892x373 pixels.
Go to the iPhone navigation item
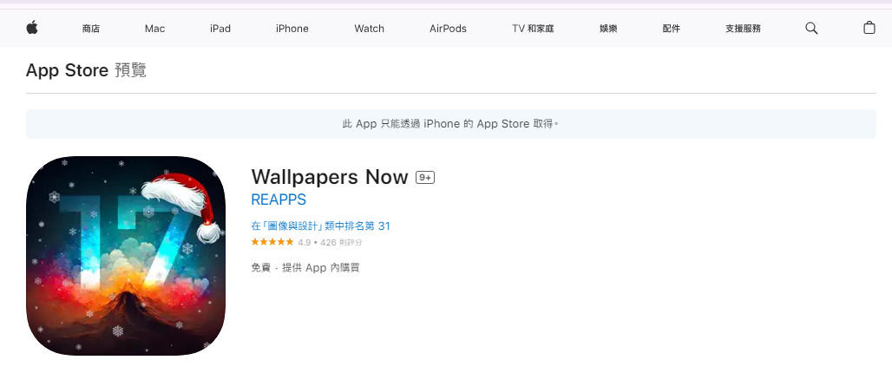(292, 29)
